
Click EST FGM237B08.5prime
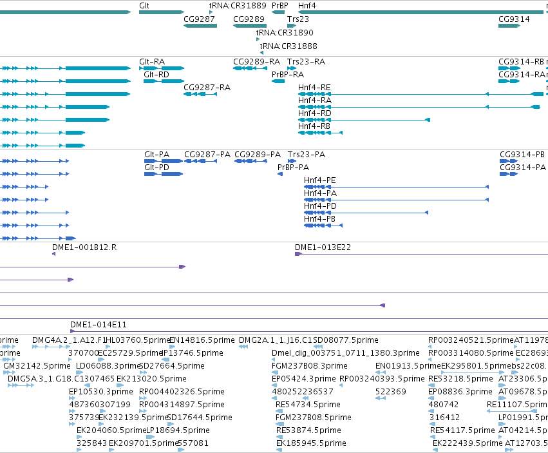point(314,418)
